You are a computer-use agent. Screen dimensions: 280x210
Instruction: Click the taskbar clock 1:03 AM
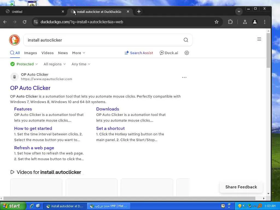click(270, 206)
